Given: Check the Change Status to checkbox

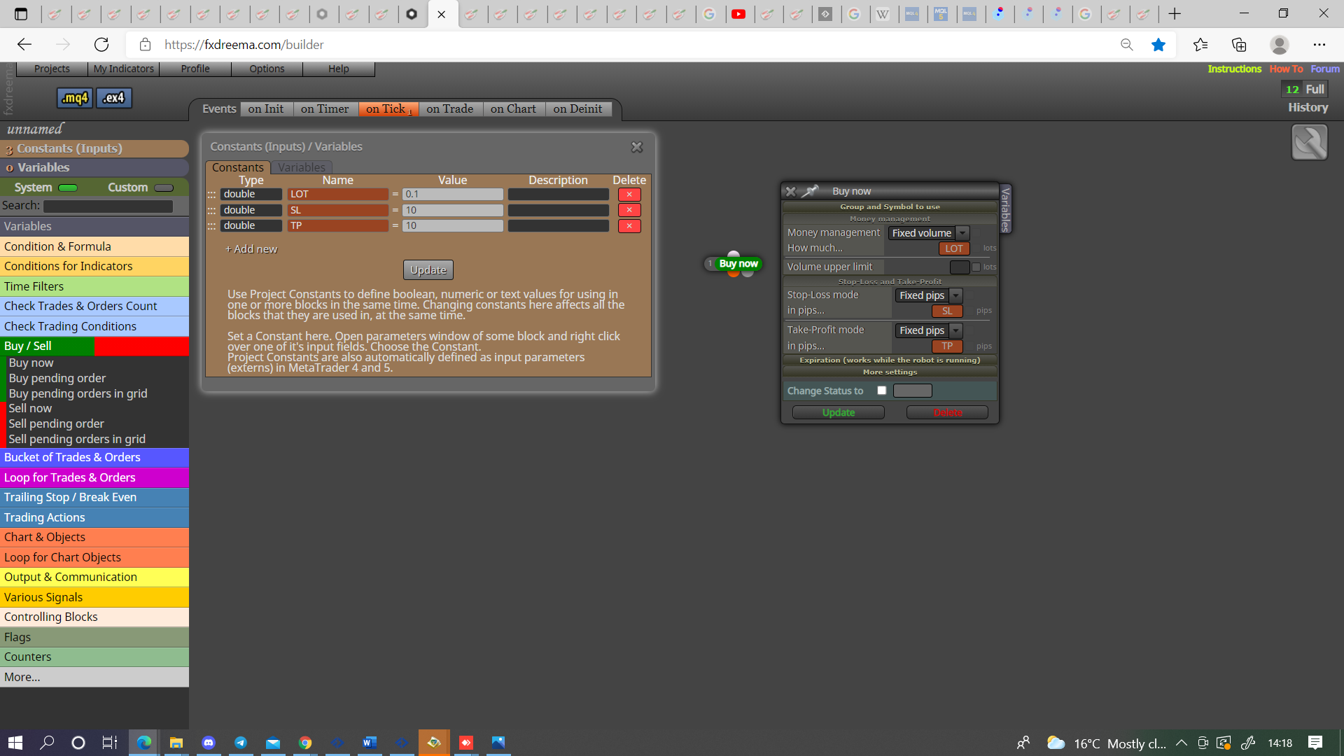Looking at the screenshot, I should [882, 391].
